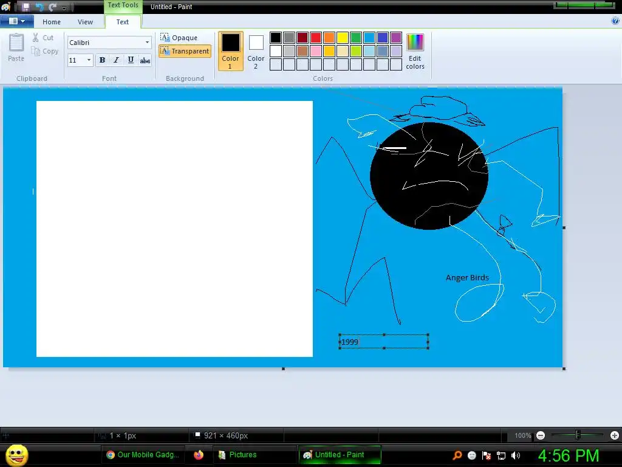Click the black circle drawing on canvas
Screen dimensions: 622x467
[x=429, y=176]
